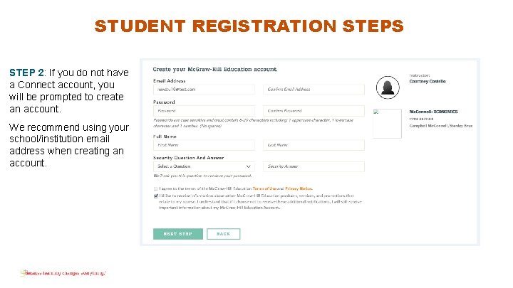Focus the Email Address input field

pos(204,90)
